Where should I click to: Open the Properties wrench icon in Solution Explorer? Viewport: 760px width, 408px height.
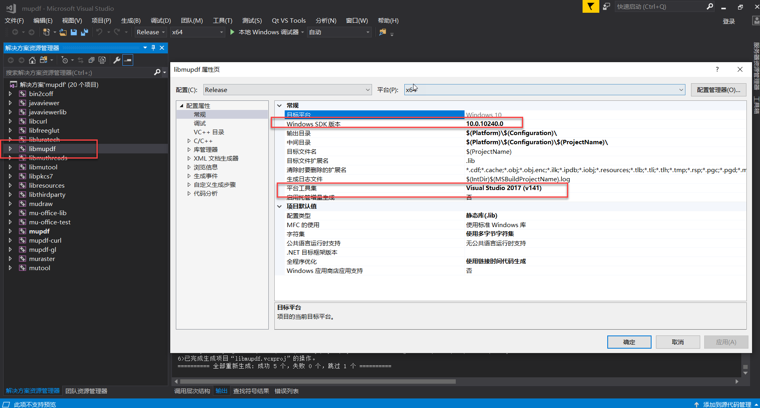point(117,61)
